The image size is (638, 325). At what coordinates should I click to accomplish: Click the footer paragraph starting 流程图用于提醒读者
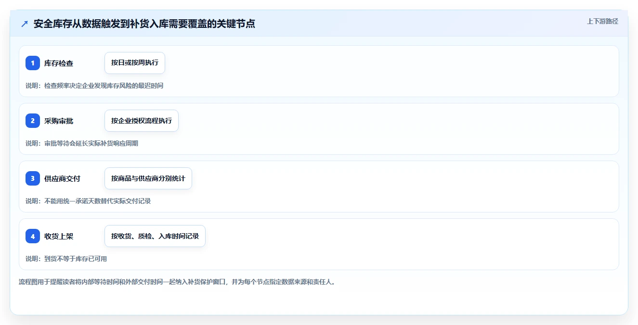click(x=177, y=282)
